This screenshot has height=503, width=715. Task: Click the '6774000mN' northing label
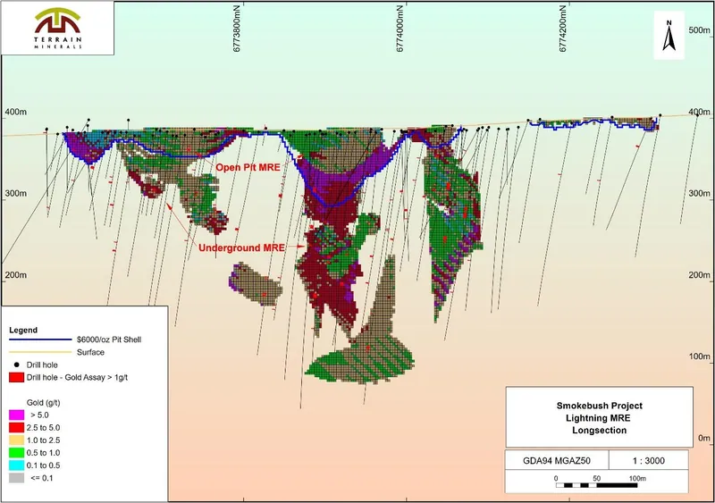[x=400, y=29]
